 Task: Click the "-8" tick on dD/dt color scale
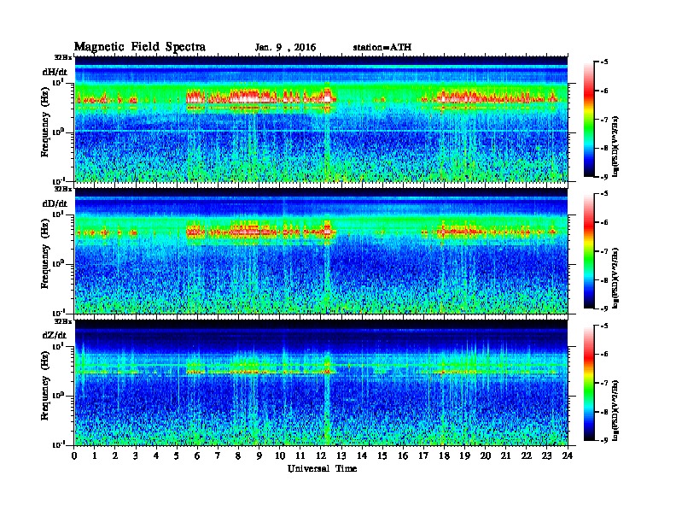point(604,280)
